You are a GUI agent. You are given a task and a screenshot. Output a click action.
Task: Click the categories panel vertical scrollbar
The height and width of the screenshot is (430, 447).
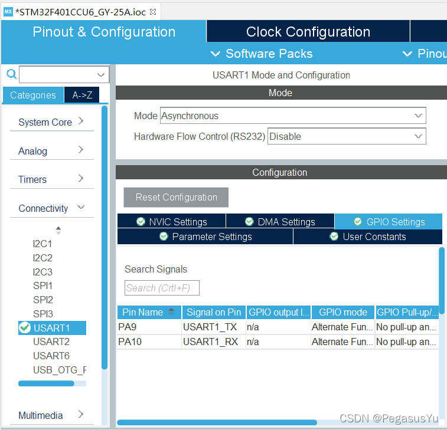(105, 237)
